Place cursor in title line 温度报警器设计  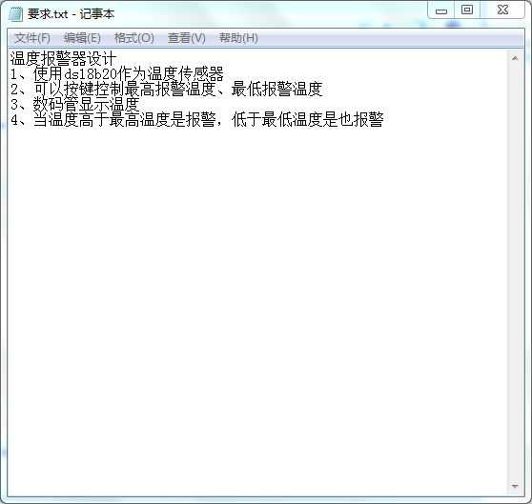click(63, 58)
